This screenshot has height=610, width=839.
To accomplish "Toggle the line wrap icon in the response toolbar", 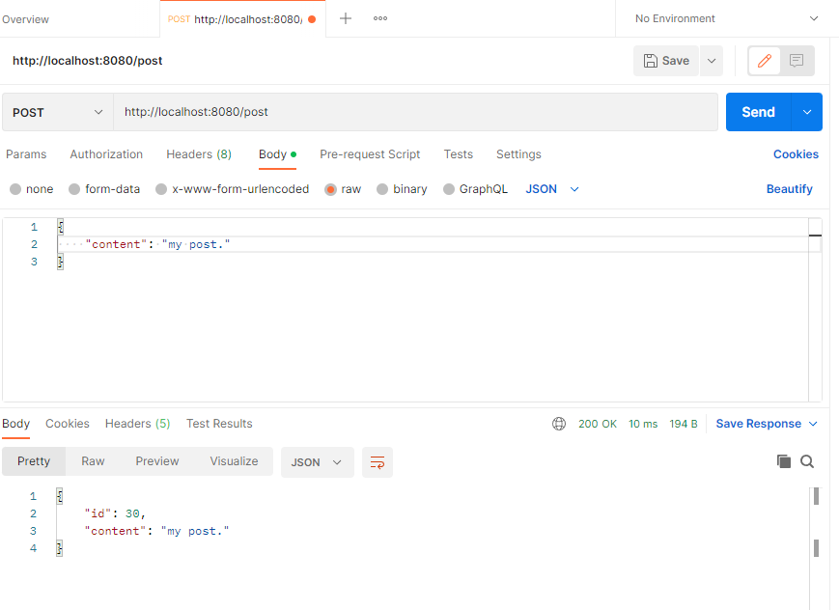I will (x=378, y=462).
